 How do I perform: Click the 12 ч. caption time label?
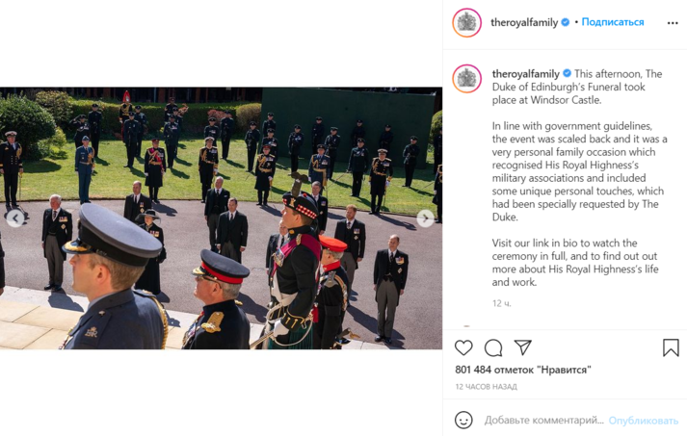pos(501,303)
